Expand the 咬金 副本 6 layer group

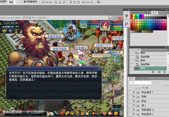134,114
